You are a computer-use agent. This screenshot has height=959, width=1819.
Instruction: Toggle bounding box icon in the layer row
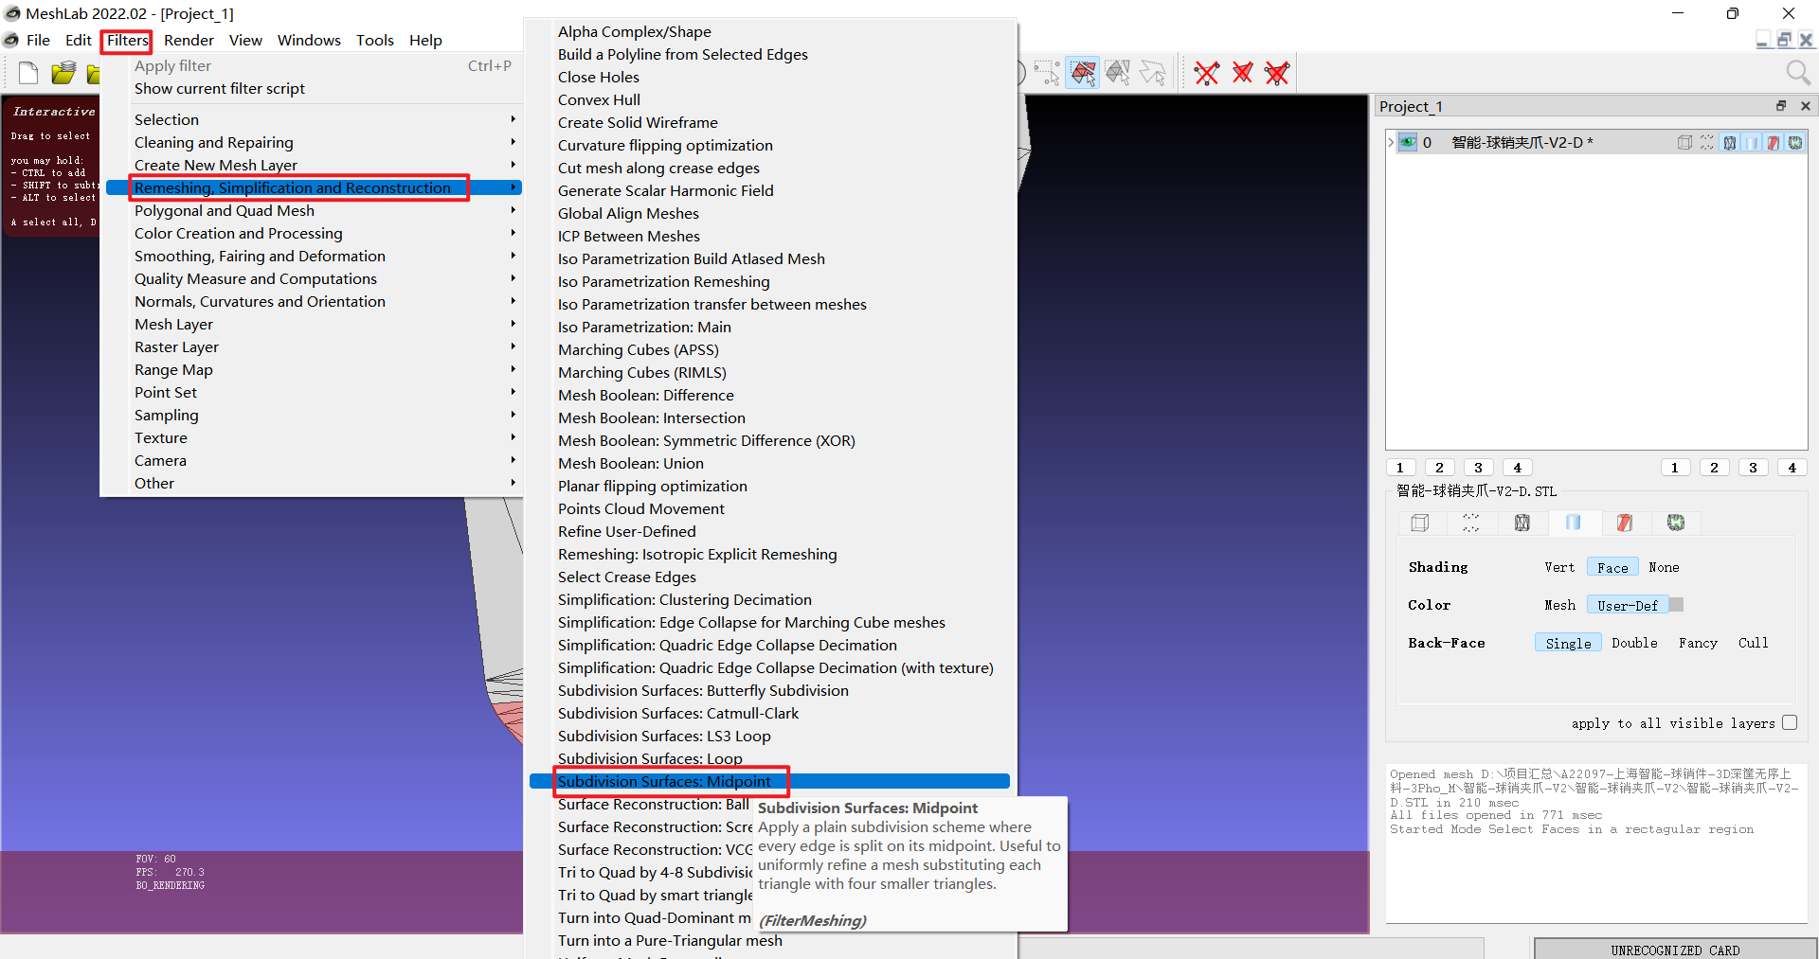[x=1684, y=142]
